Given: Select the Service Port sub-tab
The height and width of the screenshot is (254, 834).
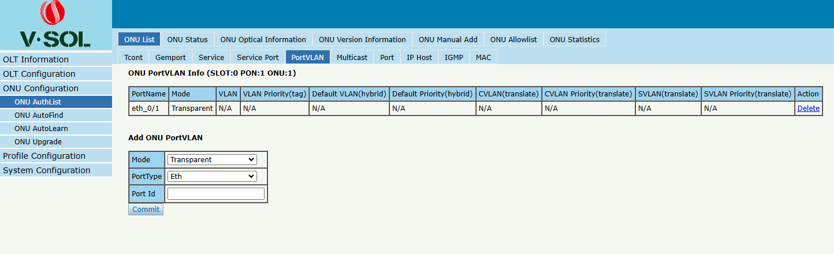Looking at the screenshot, I should pos(258,57).
